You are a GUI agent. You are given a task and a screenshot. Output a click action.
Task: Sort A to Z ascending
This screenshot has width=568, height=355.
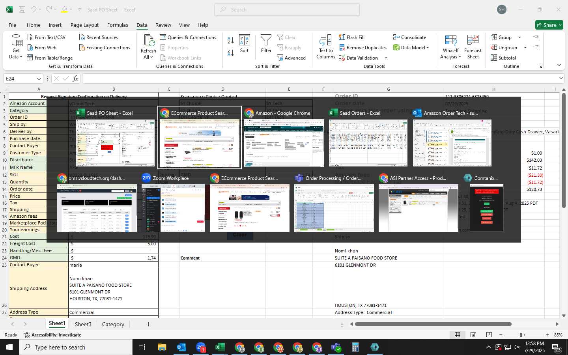coord(231,40)
